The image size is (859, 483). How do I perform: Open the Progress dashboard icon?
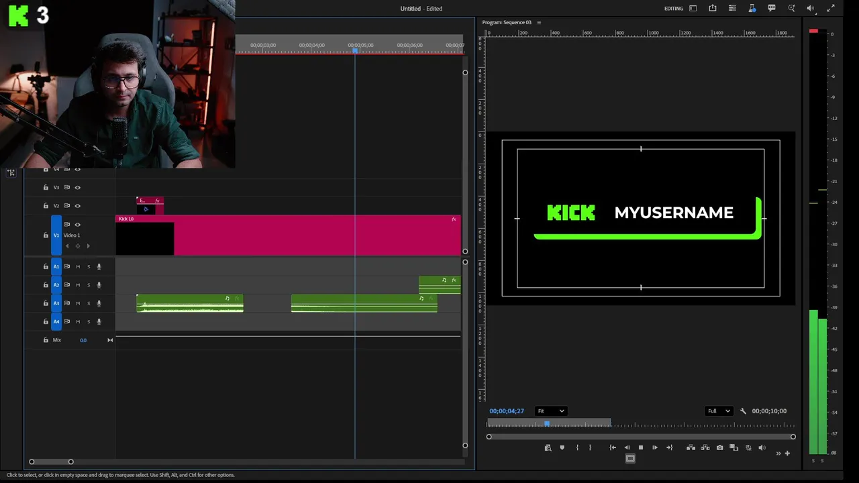click(x=732, y=8)
